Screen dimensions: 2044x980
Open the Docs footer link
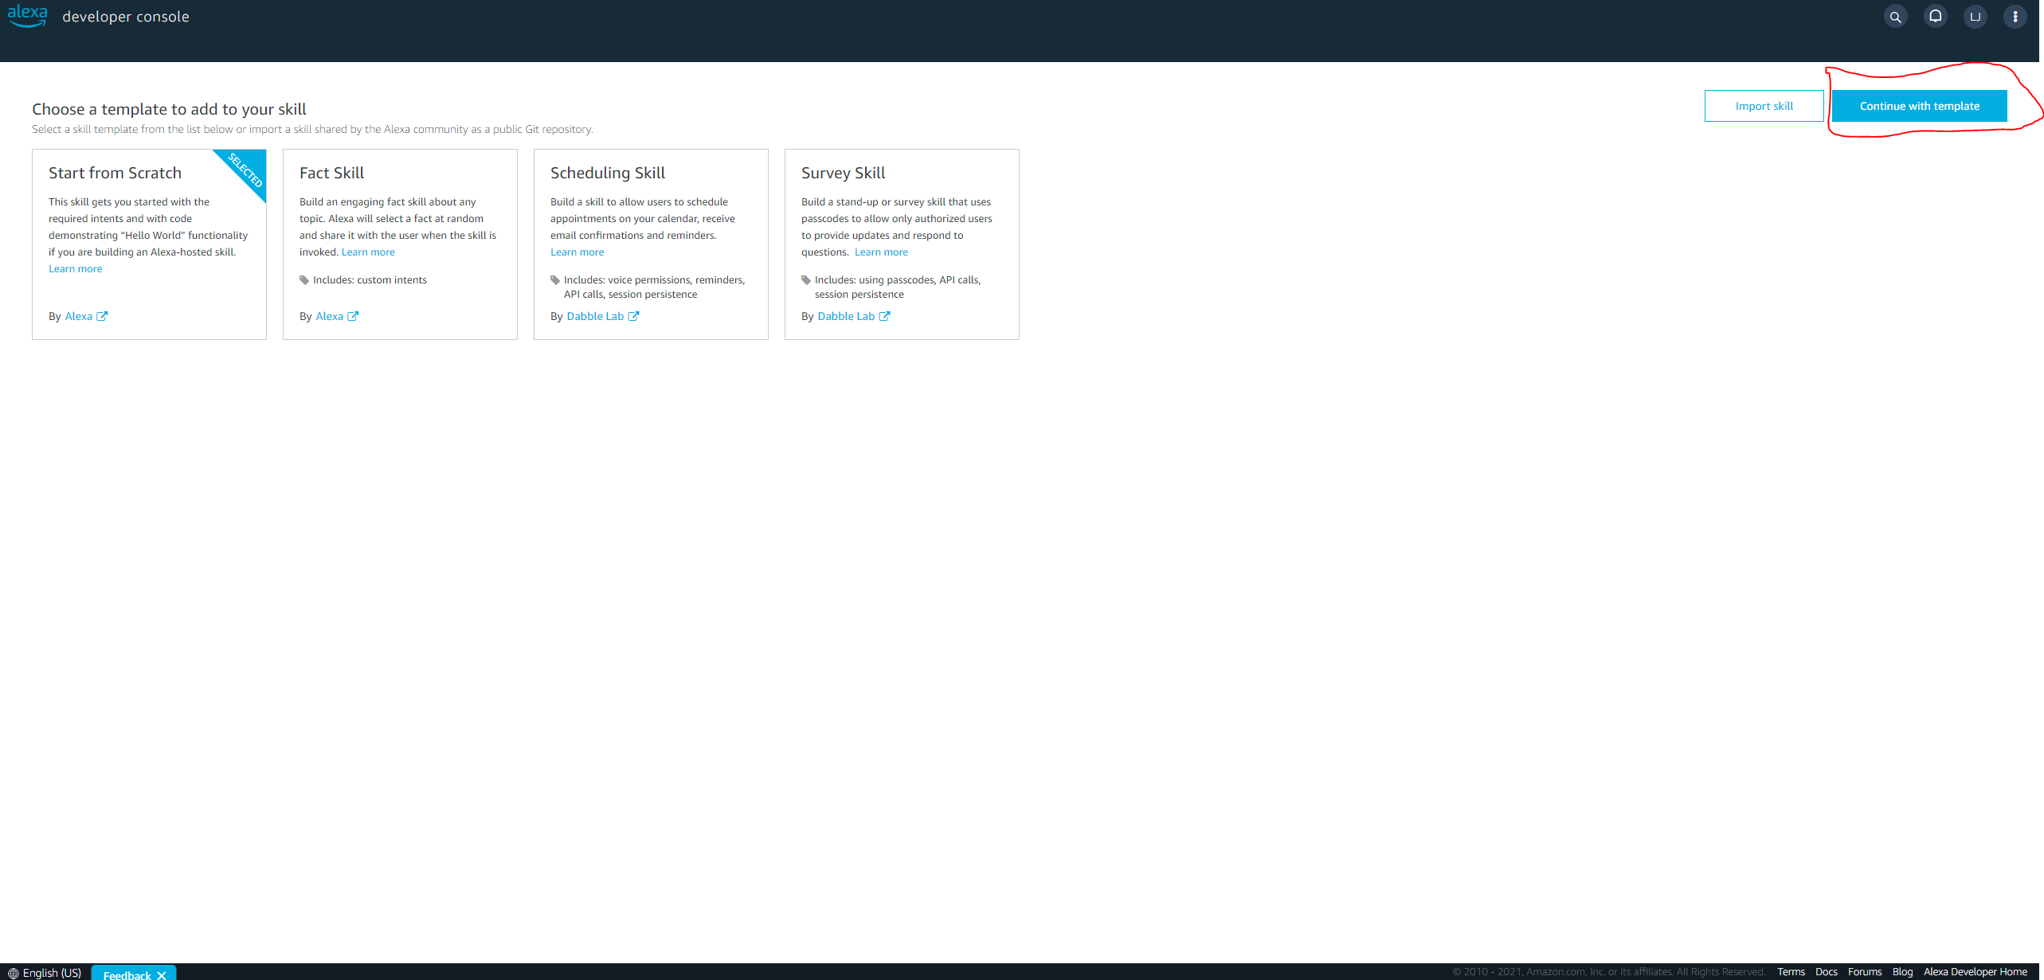[x=1826, y=972]
